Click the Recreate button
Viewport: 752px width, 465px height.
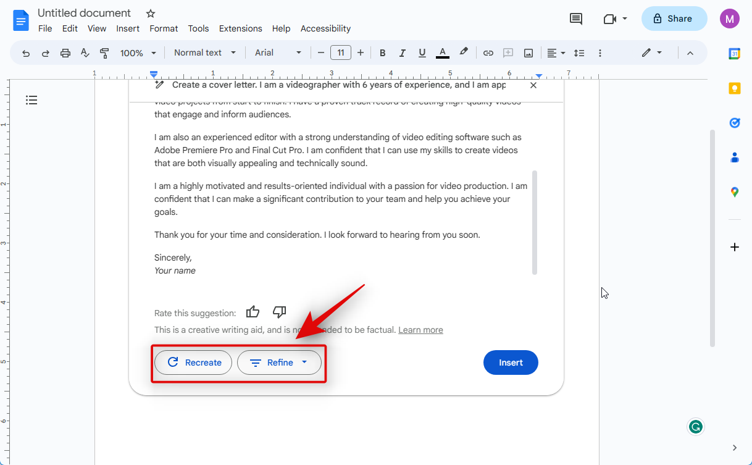point(193,362)
